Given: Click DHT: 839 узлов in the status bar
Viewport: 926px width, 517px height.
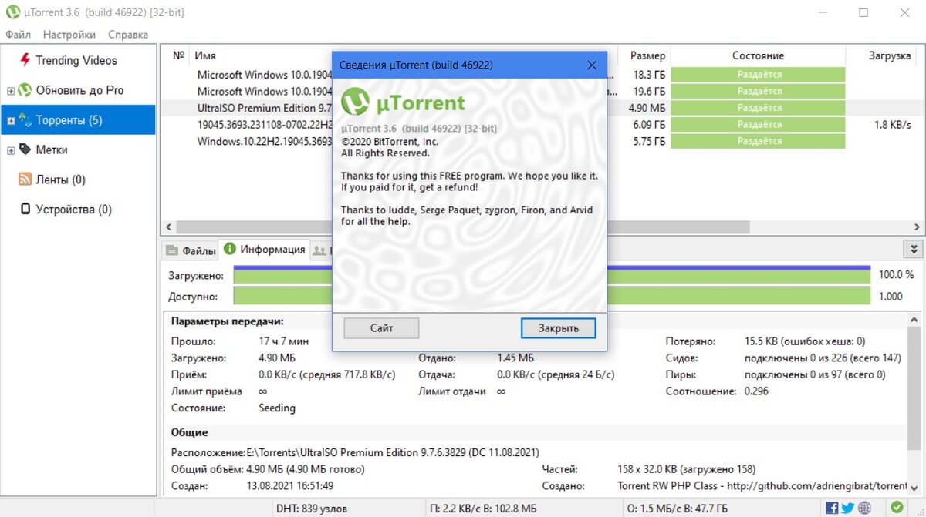Looking at the screenshot, I should (x=312, y=509).
